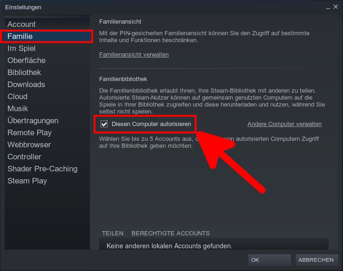Go to Oberfläche settings

pyautogui.click(x=26, y=60)
